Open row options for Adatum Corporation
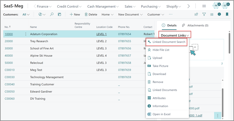The image size is (234, 121). tap(26, 34)
